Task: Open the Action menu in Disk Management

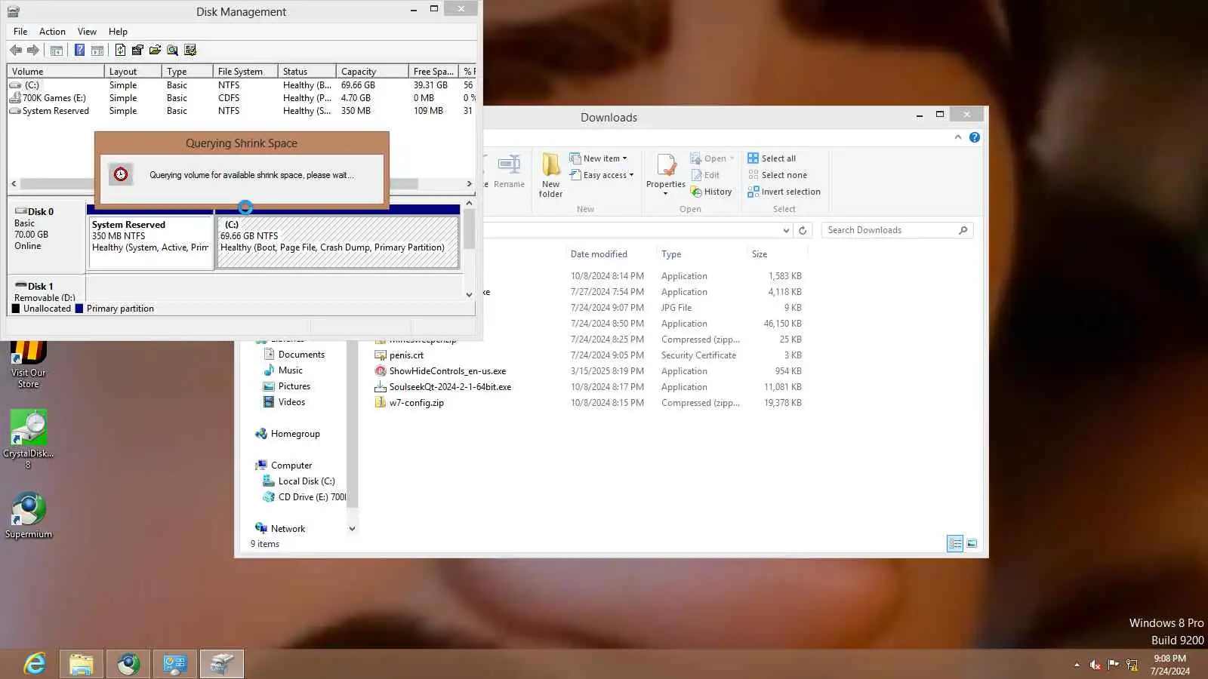Action: point(52,32)
